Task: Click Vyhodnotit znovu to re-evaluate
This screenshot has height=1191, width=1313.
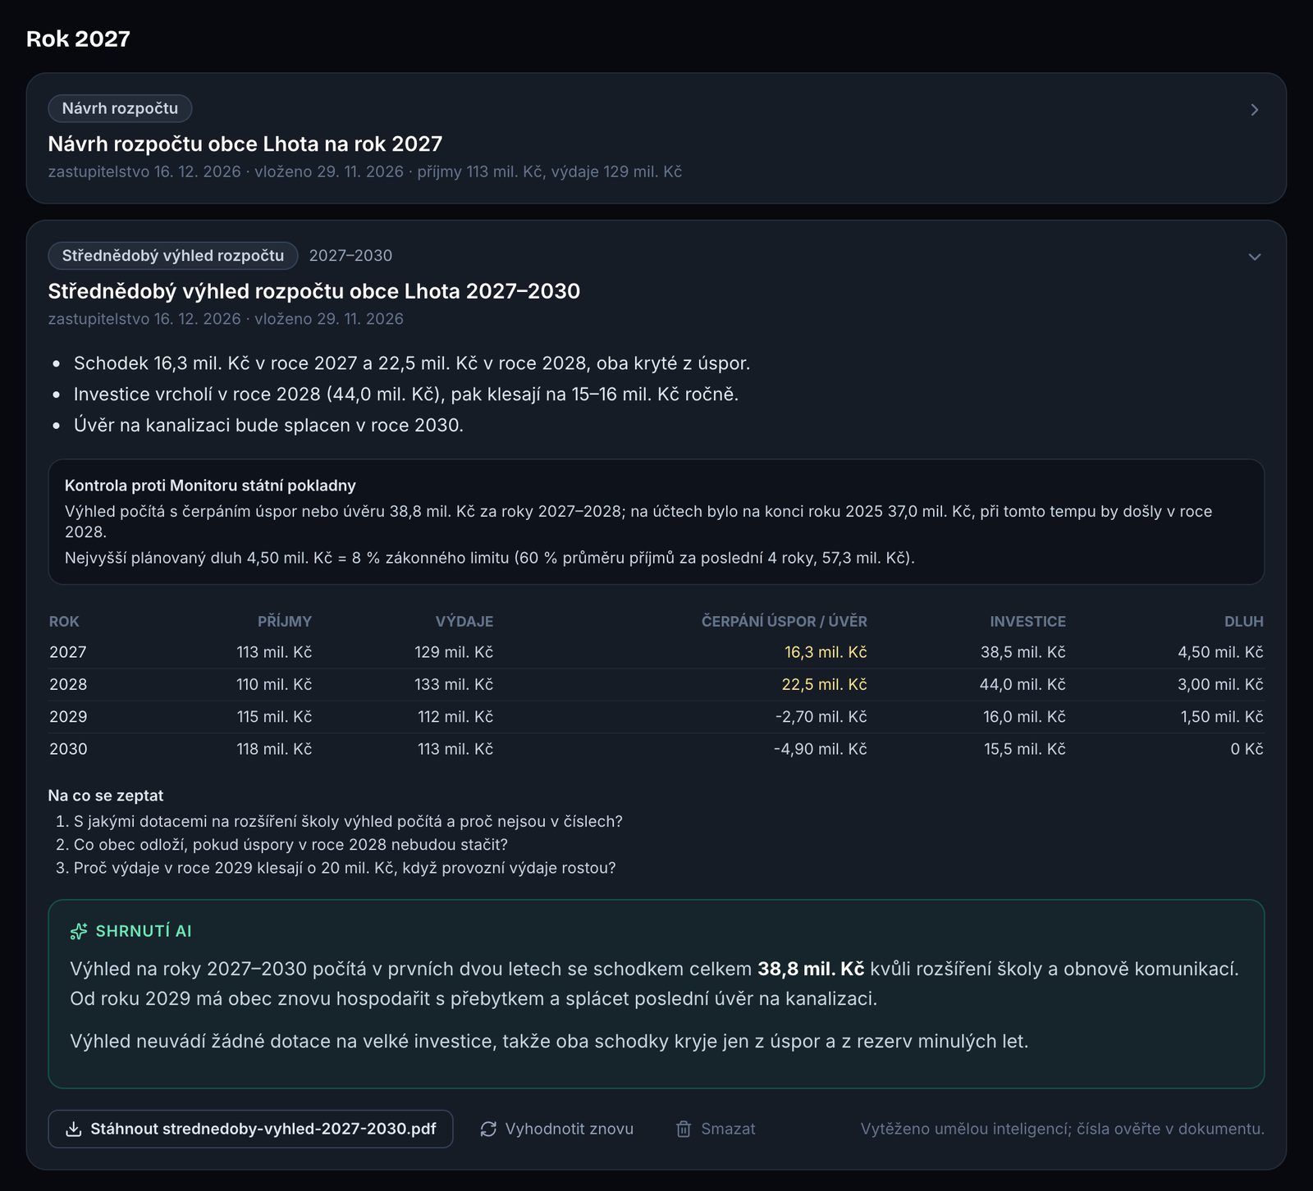Action: pos(557,1129)
